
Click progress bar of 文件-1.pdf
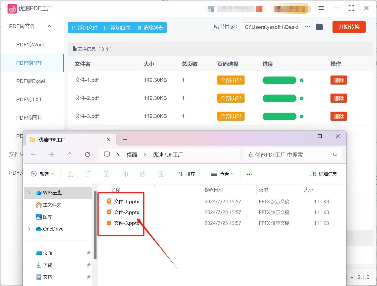279,80
